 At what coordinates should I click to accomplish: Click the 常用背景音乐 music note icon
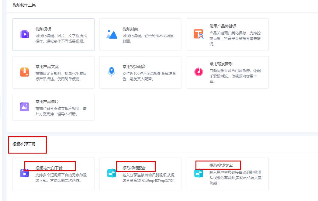[199, 71]
